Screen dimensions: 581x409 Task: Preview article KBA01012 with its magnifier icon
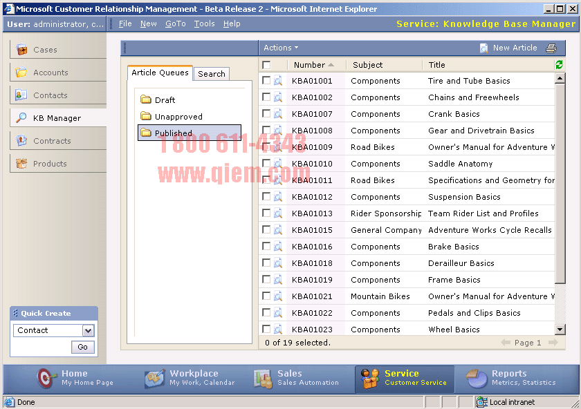pyautogui.click(x=278, y=196)
